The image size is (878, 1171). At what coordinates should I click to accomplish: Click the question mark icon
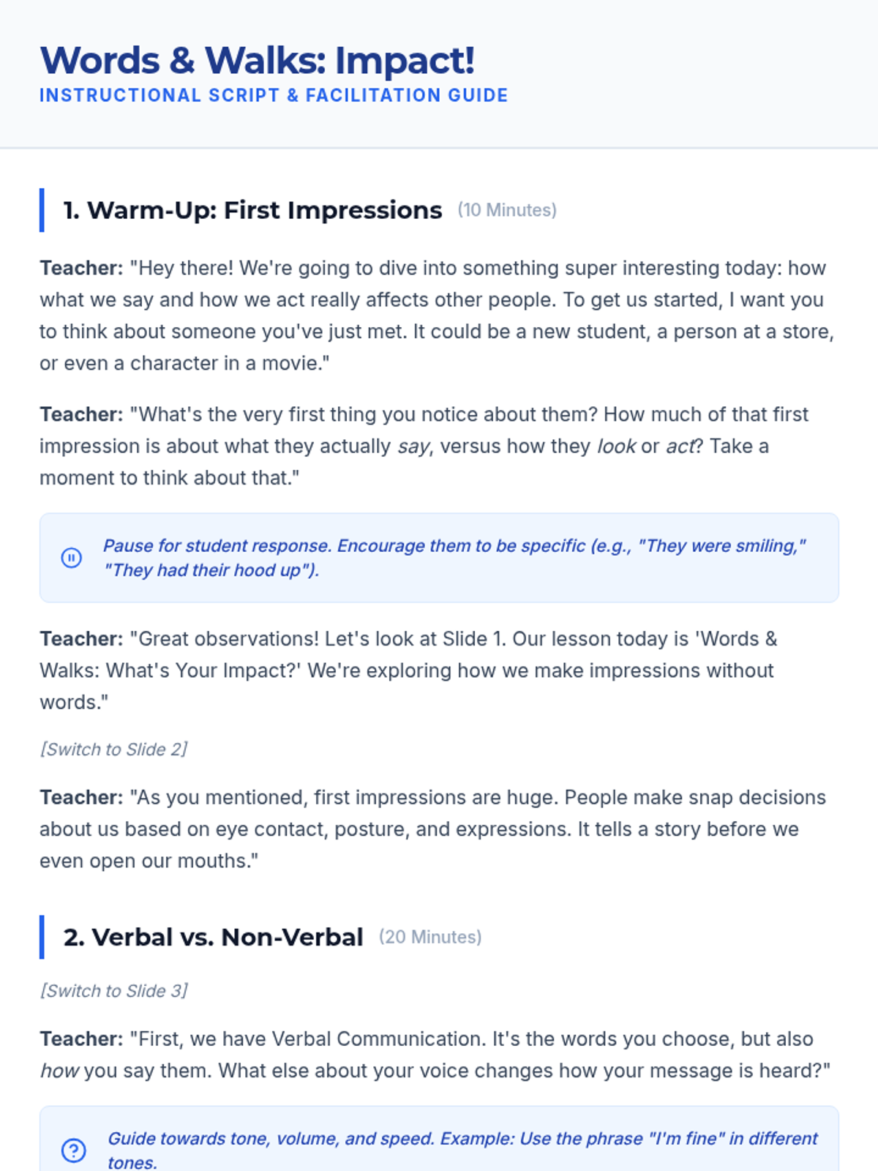tap(73, 1150)
